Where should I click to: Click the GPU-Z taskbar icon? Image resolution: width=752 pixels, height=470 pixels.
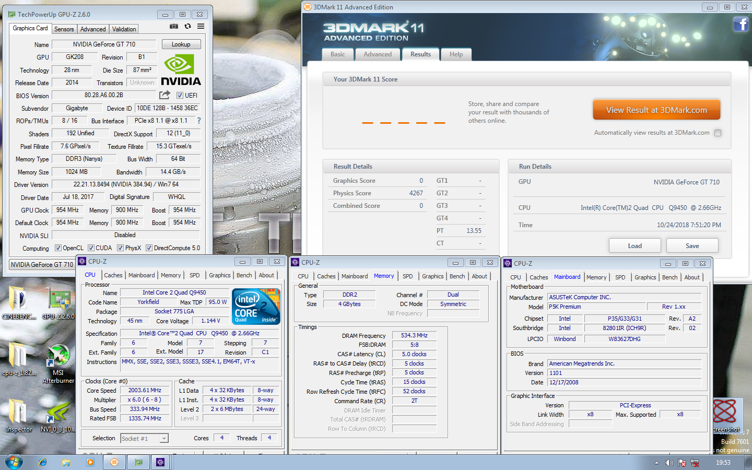tap(138, 462)
